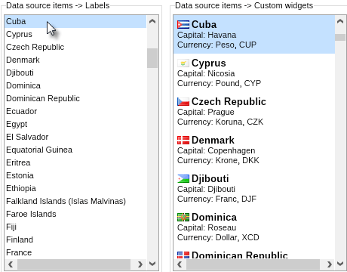The height and width of the screenshot is (272, 347).
Task: Choose Equatorial Guinea from the Labels list
Action: tap(75, 150)
